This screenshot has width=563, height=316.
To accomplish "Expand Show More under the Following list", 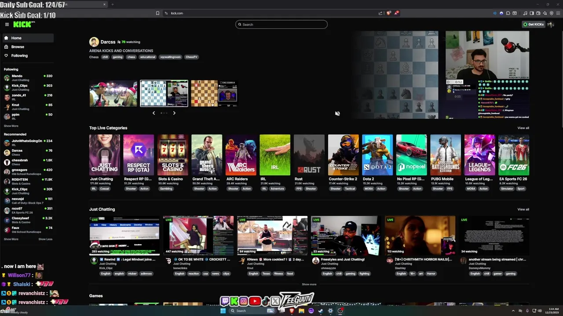I will 11,126.
